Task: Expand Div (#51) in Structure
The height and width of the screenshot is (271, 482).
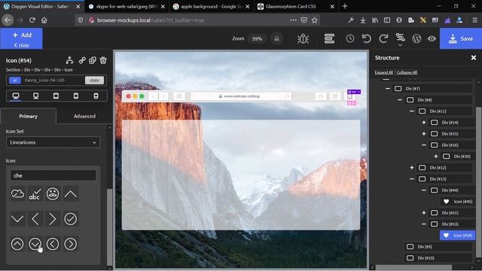Action: point(424,212)
